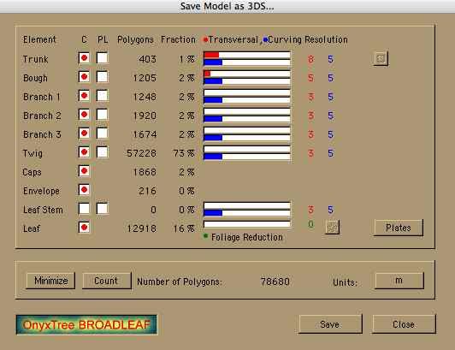Adjust the Leaf Stem blue curving slider

tap(247, 213)
